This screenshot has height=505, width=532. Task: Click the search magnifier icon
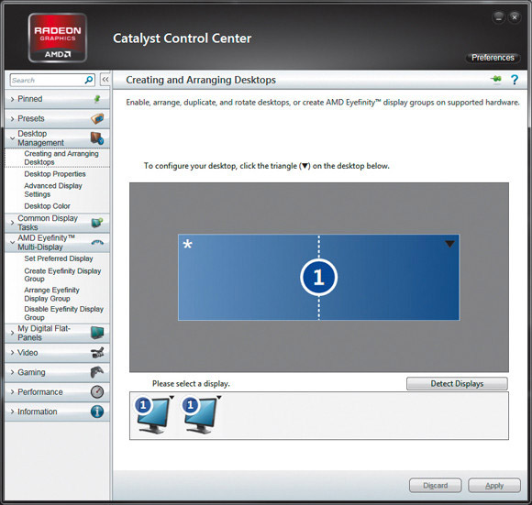pyautogui.click(x=89, y=80)
